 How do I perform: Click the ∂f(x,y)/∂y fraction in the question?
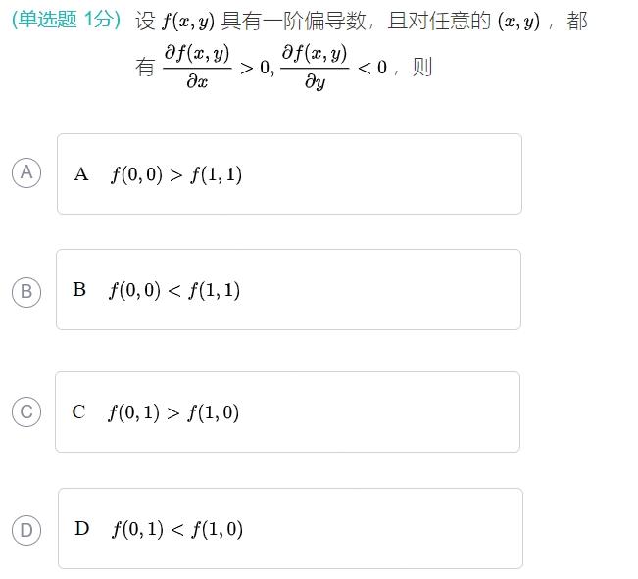pyautogui.click(x=314, y=68)
